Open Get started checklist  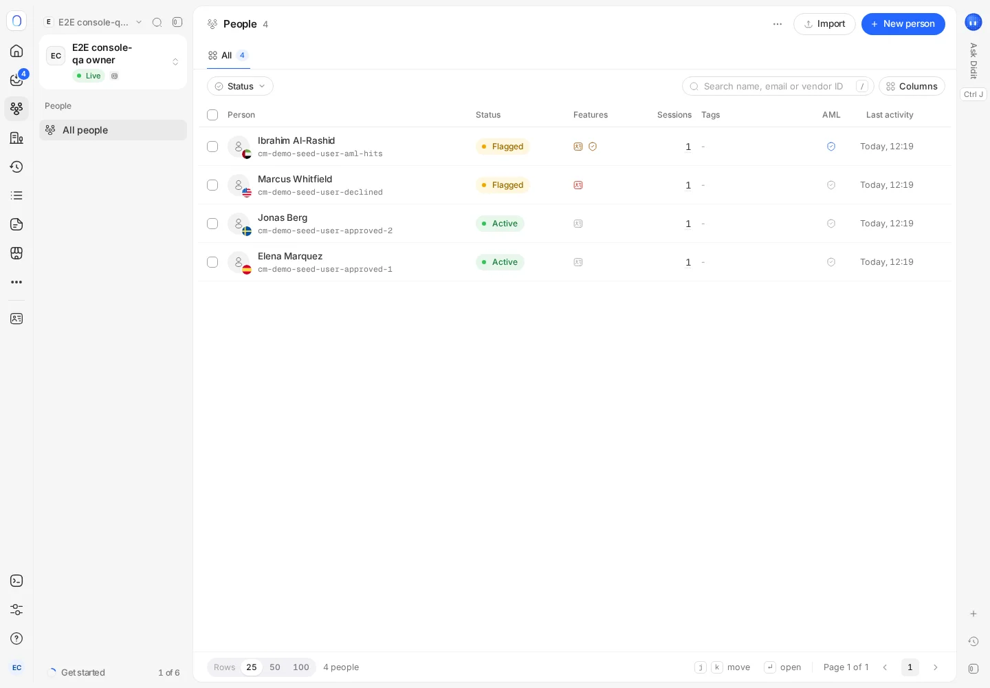click(x=113, y=672)
